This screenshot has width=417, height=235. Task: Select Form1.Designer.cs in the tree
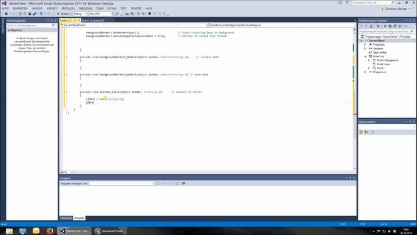coord(388,61)
